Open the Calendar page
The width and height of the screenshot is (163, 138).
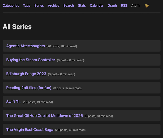[97, 6]
